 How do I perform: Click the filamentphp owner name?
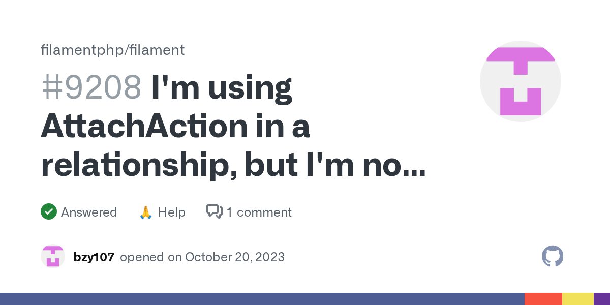click(x=82, y=50)
